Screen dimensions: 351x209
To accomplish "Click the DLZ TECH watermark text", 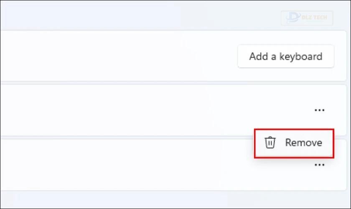I will (314, 18).
